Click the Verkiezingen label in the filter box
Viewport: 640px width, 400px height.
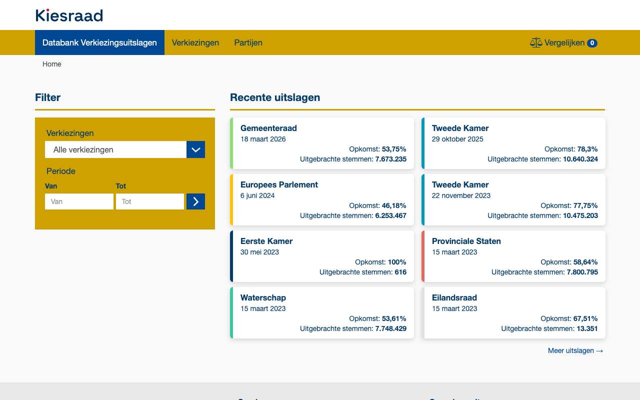tap(70, 133)
